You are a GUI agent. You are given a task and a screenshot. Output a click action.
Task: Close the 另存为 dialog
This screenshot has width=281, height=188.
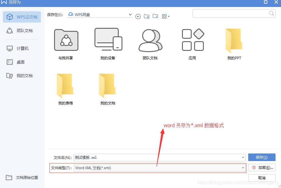click(x=276, y=2)
